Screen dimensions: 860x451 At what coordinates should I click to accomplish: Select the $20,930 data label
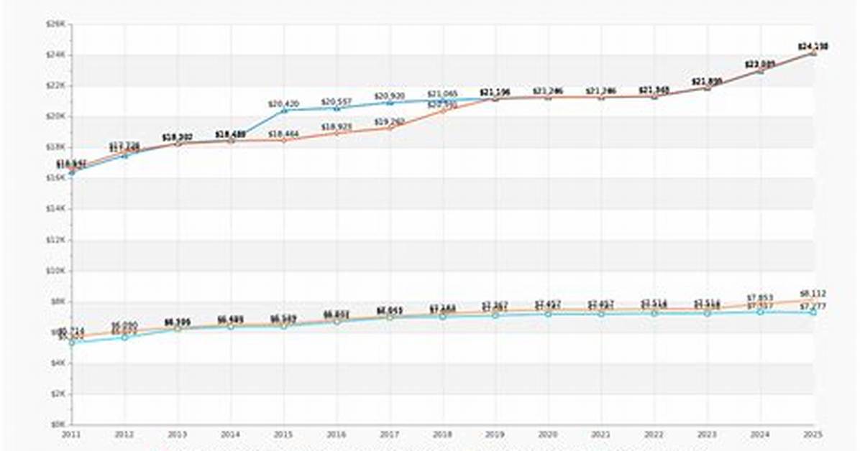390,96
